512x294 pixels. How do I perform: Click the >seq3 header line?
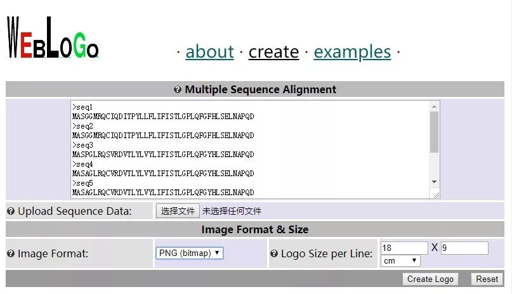82,144
